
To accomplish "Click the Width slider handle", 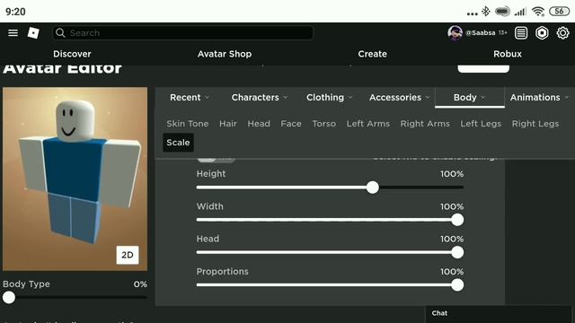I will pyautogui.click(x=457, y=220).
